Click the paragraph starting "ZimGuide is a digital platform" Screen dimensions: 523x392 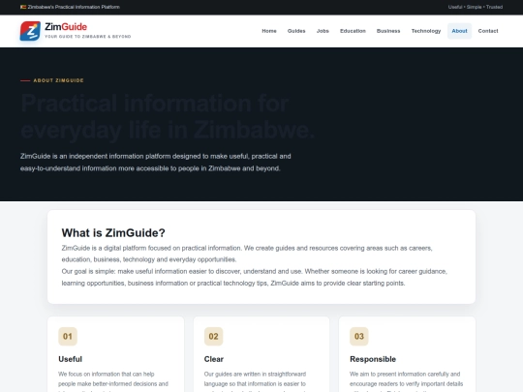tap(247, 254)
